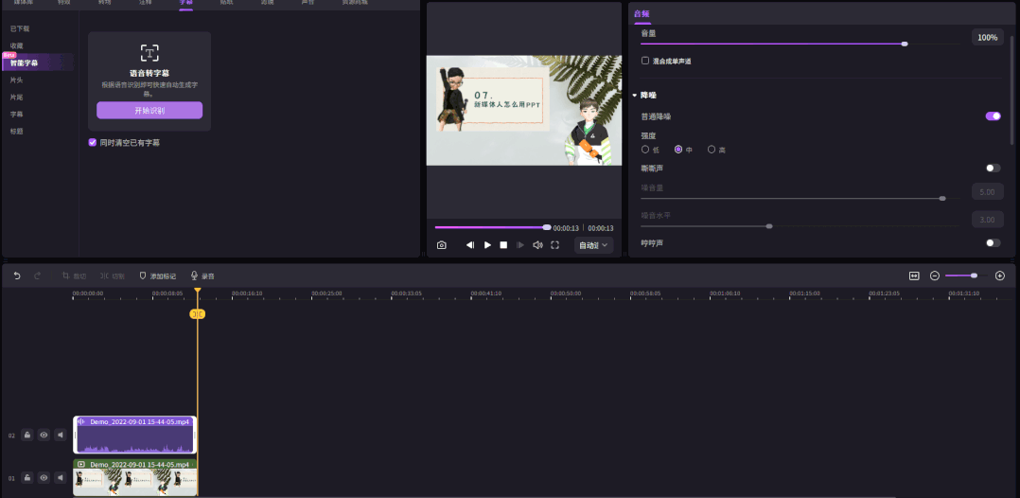The height and width of the screenshot is (498, 1020).
Task: Select 中 strength radio button
Action: click(x=678, y=149)
